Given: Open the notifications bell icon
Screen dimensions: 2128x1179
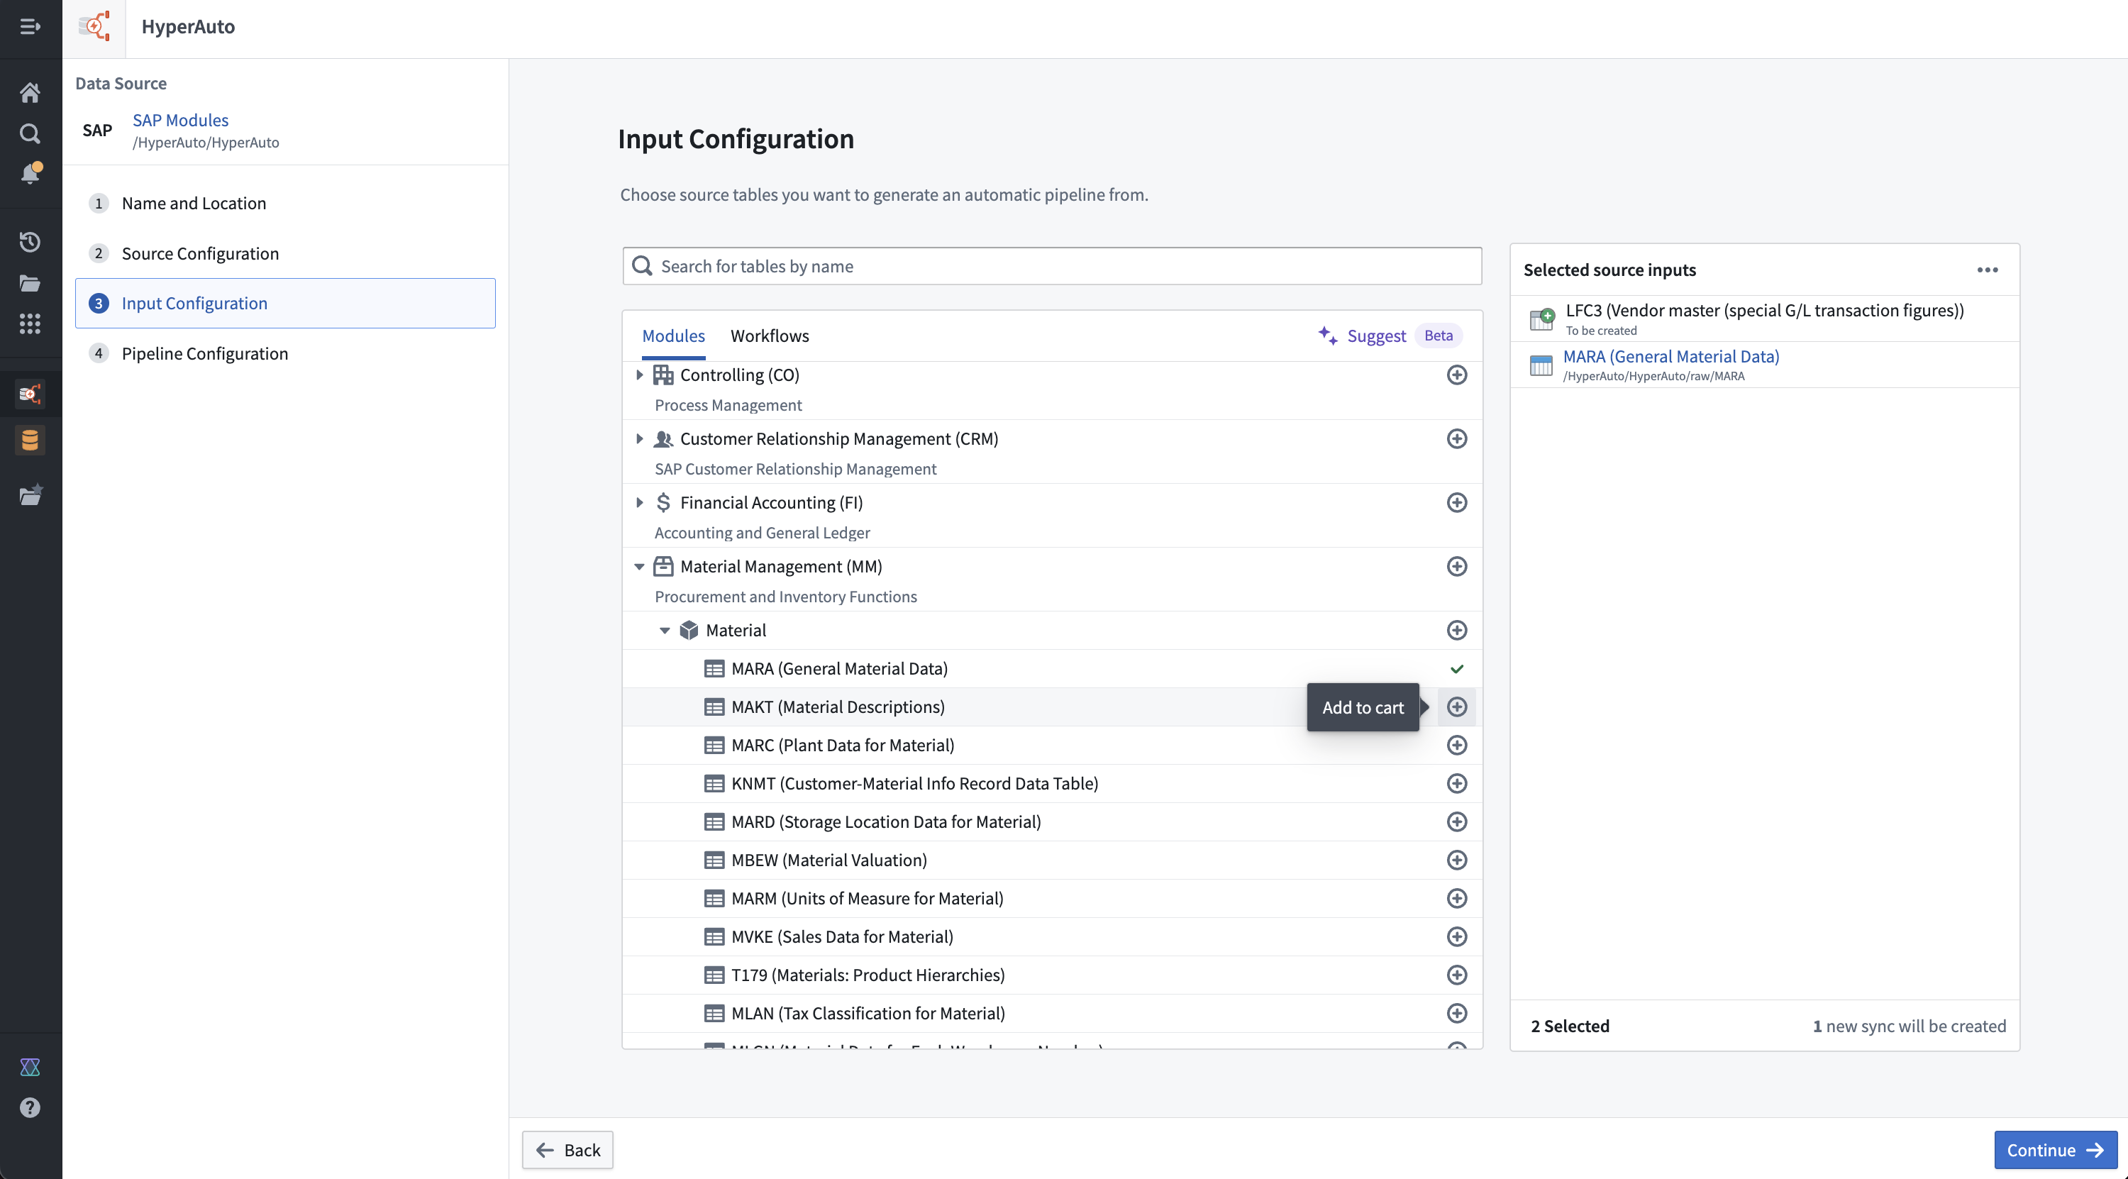Looking at the screenshot, I should click(30, 174).
